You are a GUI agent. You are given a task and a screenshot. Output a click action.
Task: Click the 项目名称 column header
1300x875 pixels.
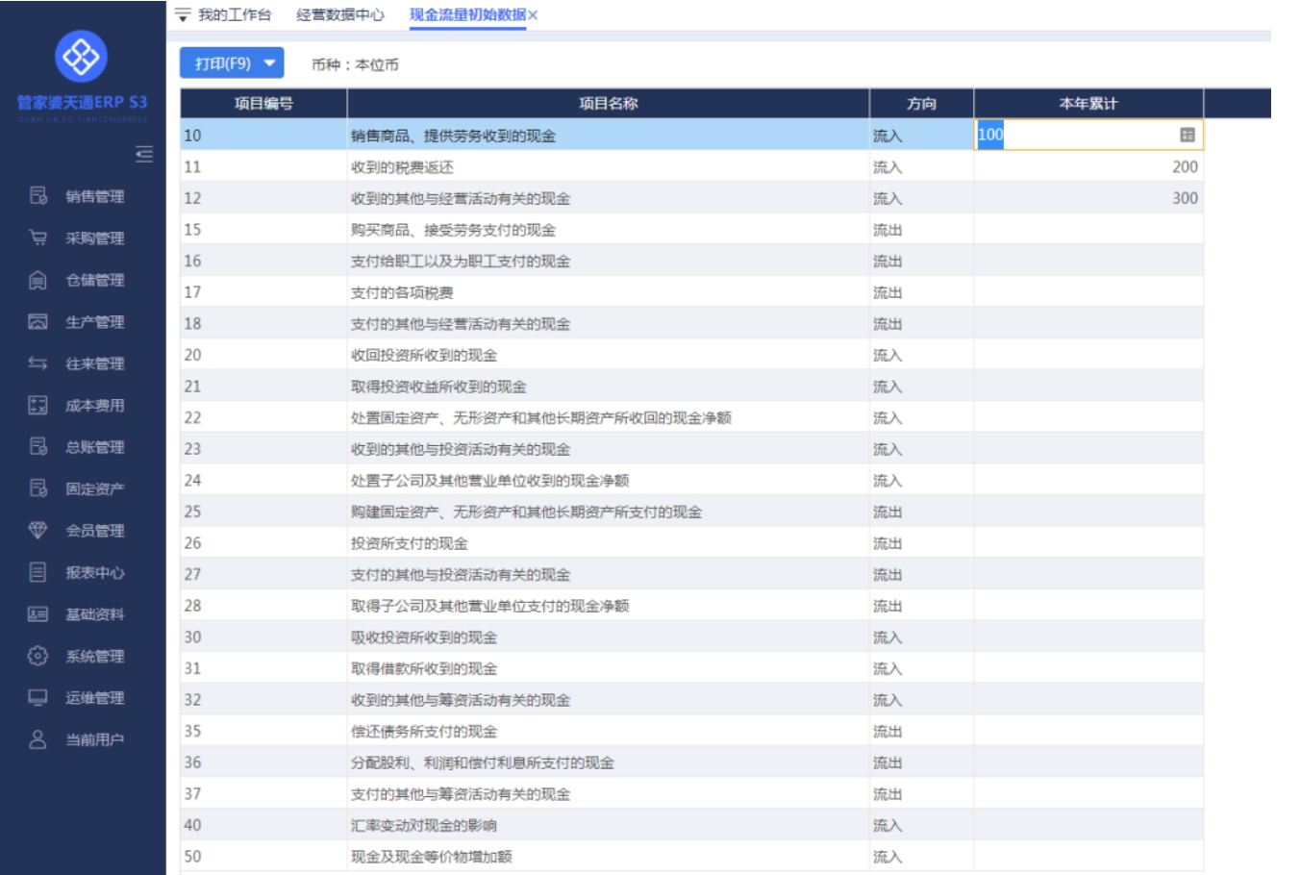click(608, 103)
